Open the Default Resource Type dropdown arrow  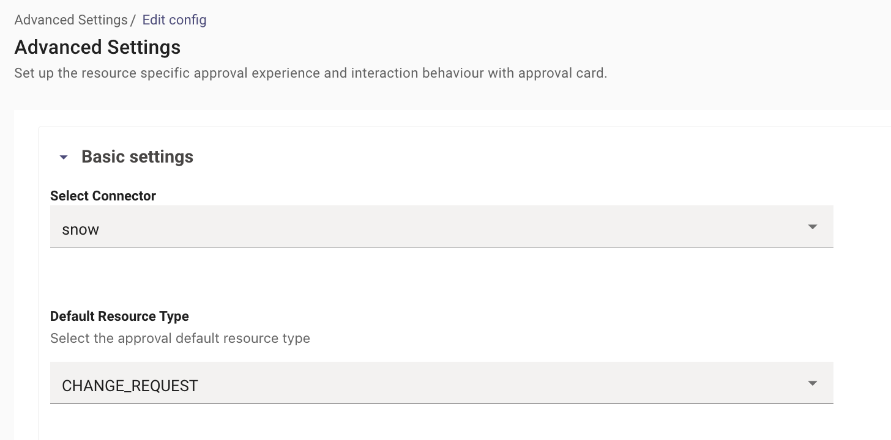tap(812, 383)
